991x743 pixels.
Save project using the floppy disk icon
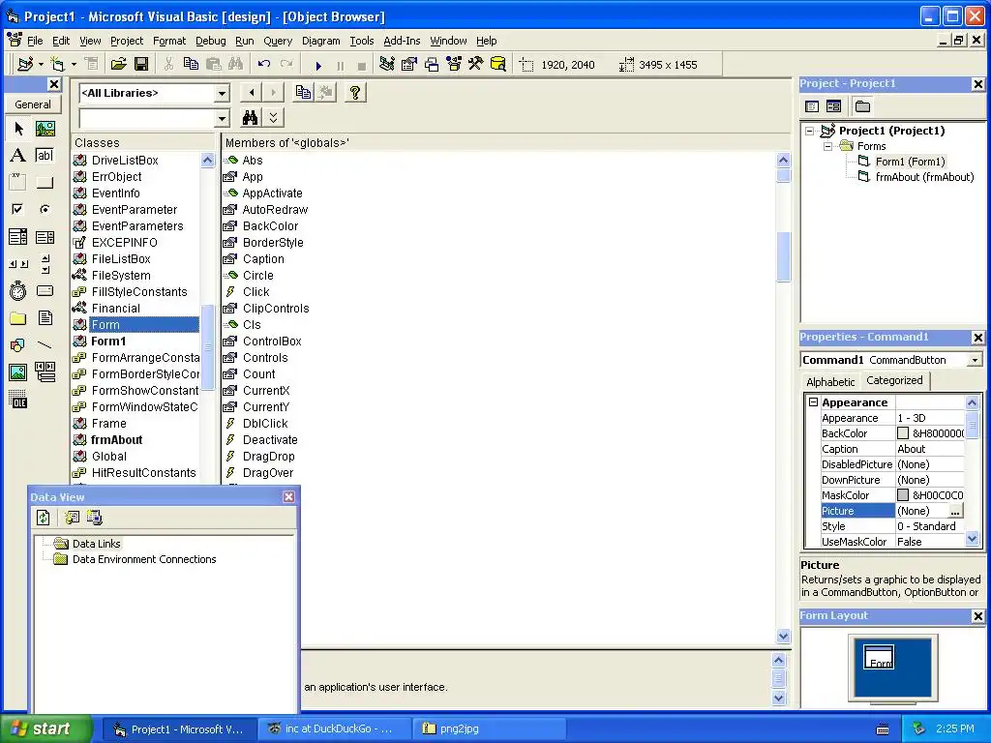(x=141, y=65)
